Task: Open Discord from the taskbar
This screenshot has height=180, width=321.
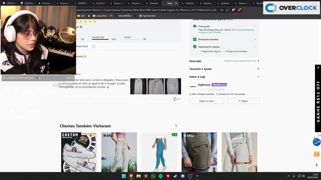Action: [x=183, y=176]
